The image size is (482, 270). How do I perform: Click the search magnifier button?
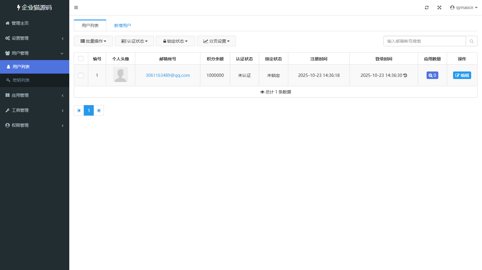[471, 41]
